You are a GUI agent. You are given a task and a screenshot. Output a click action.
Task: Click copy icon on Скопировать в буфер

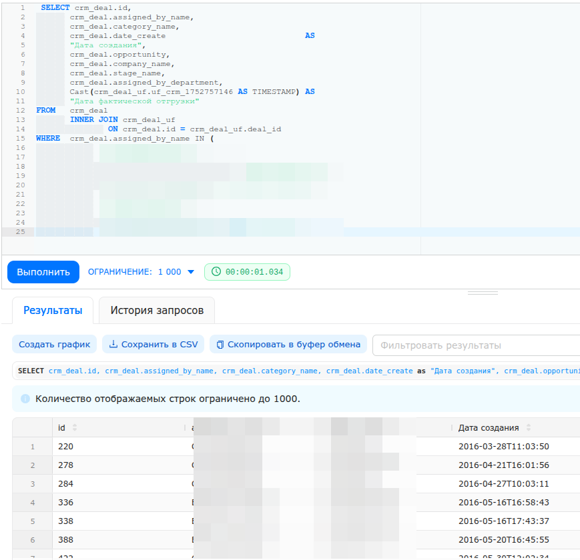click(x=220, y=345)
